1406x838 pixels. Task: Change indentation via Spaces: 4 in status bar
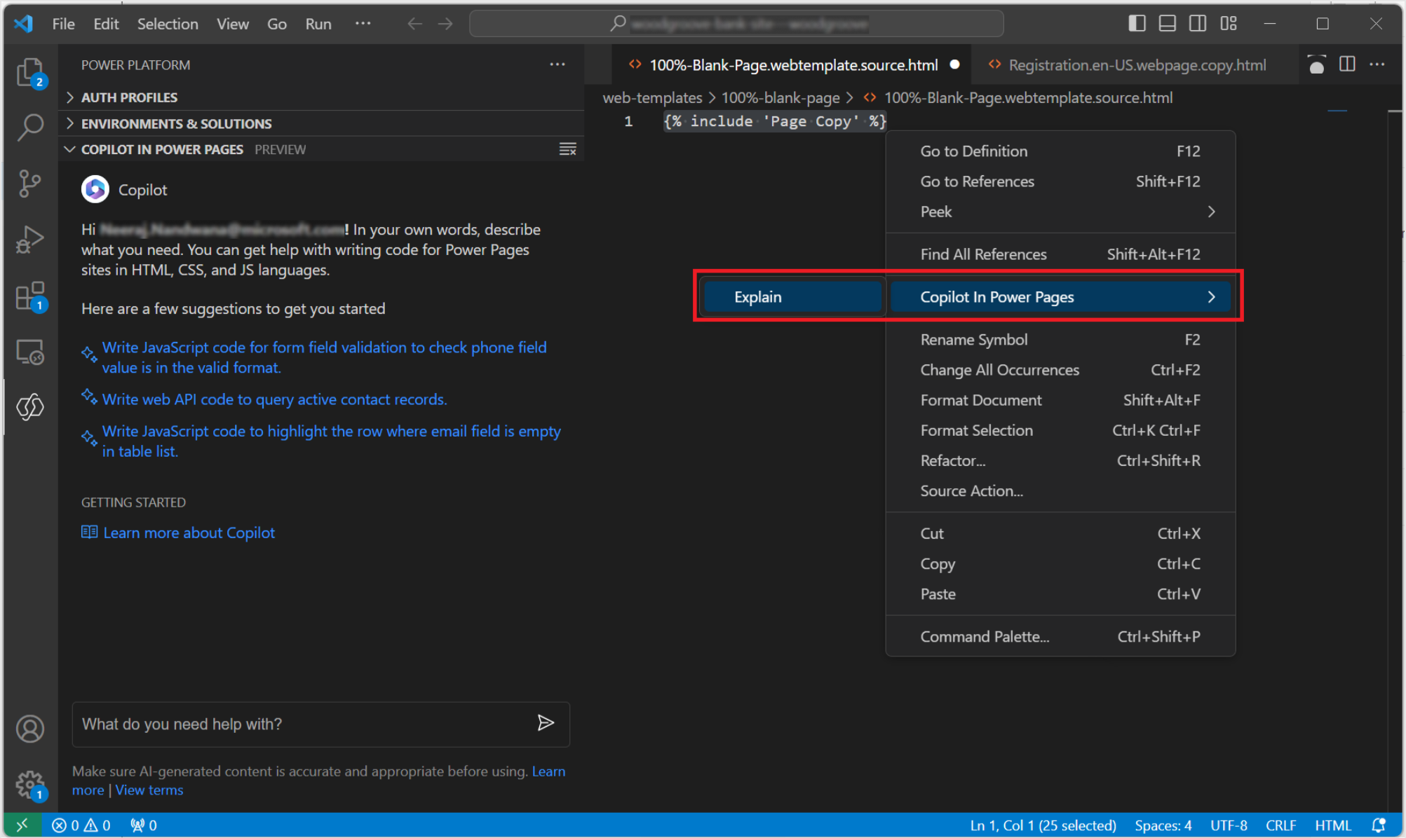[1163, 825]
